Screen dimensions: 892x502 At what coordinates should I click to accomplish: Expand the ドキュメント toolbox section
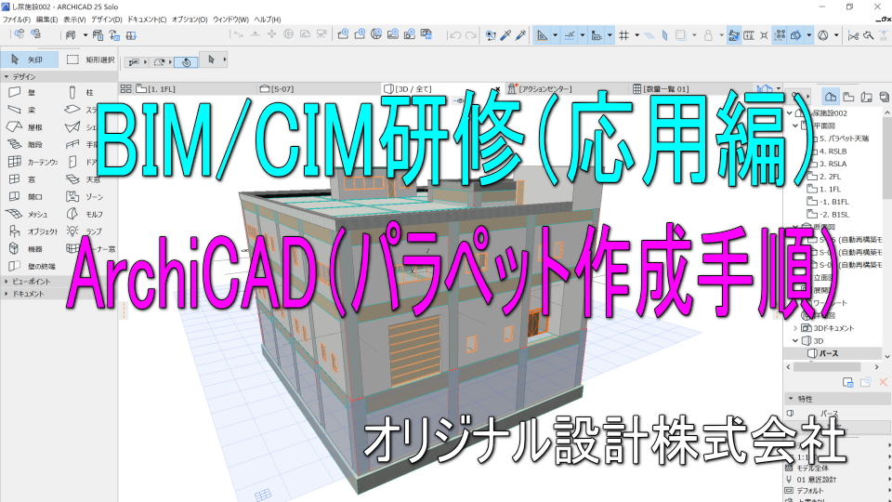[30, 293]
